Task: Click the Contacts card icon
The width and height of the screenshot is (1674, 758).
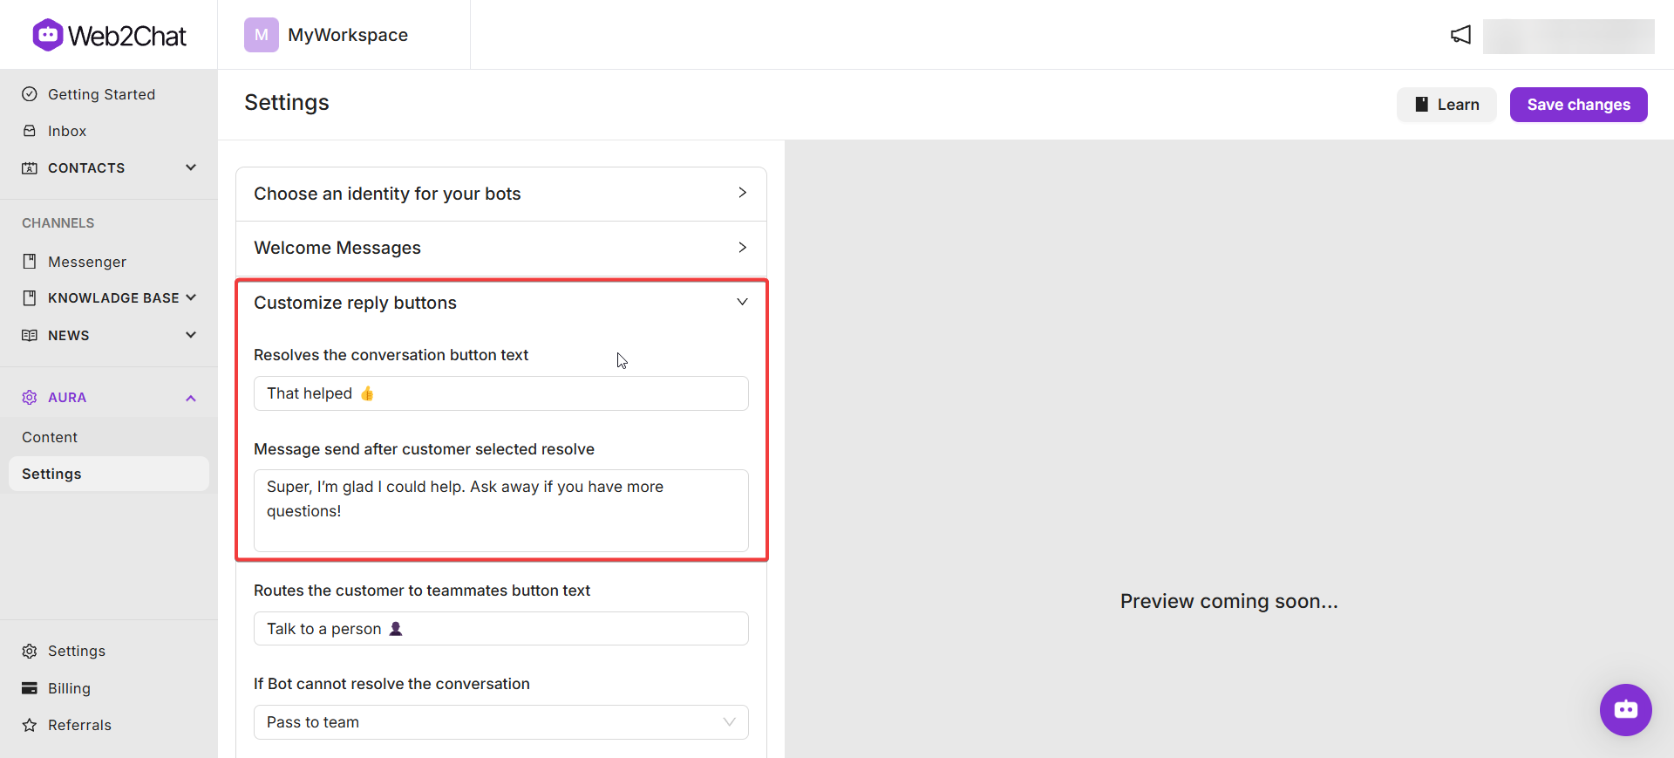Action: click(30, 167)
